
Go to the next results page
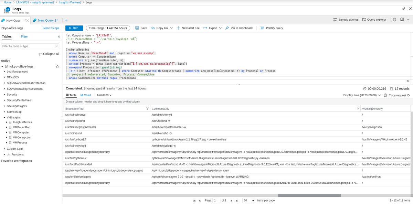[x=232, y=200]
